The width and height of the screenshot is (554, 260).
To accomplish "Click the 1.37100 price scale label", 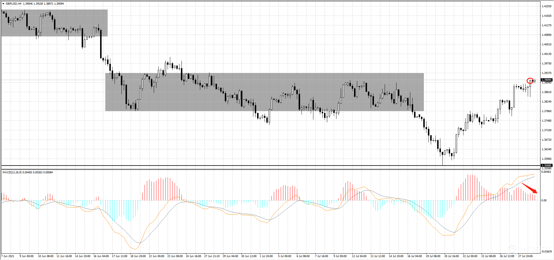I will click(x=546, y=130).
